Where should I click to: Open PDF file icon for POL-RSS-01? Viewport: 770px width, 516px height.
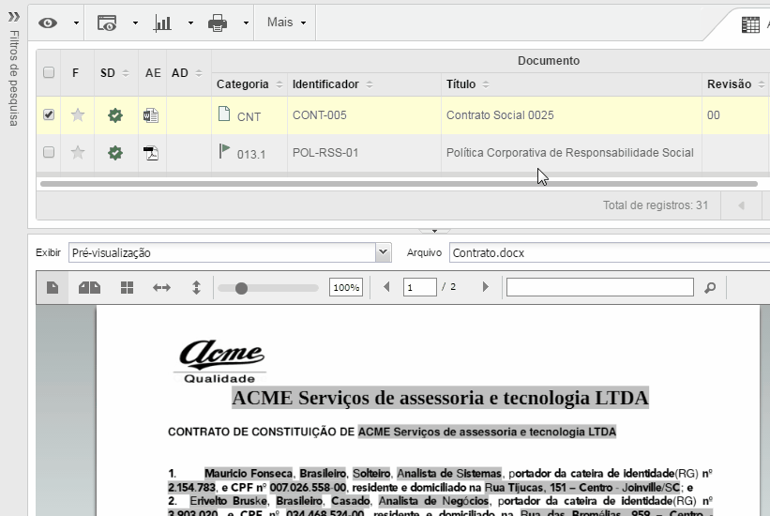pyautogui.click(x=151, y=153)
